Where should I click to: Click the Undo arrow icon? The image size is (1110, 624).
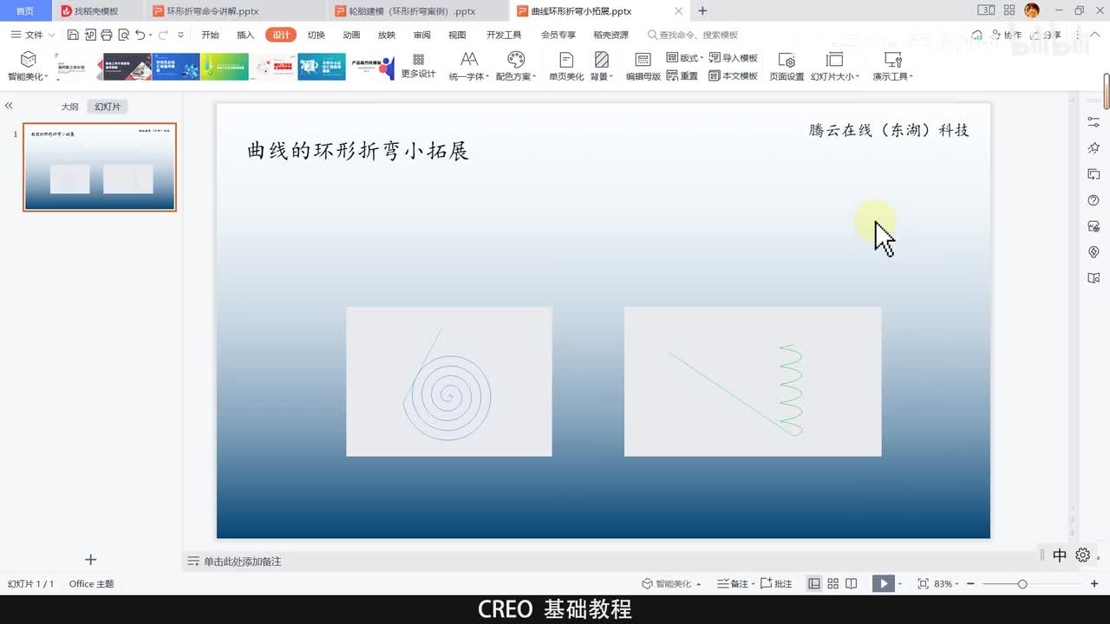tap(140, 35)
